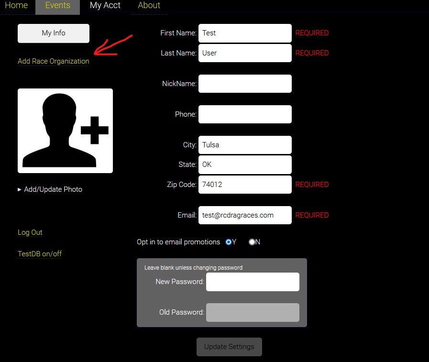Focus the First Name input field
This screenshot has height=362, width=429.
[245, 33]
